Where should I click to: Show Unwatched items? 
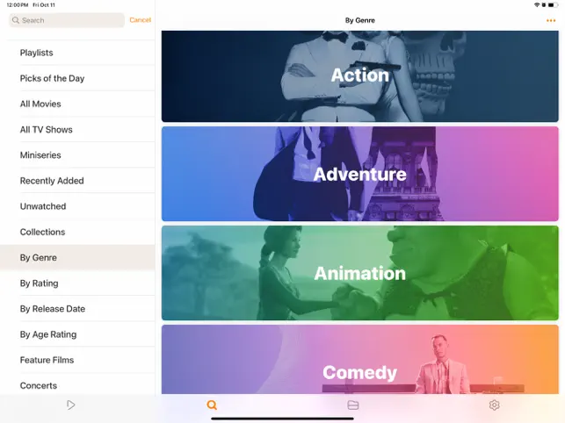pyautogui.click(x=77, y=206)
